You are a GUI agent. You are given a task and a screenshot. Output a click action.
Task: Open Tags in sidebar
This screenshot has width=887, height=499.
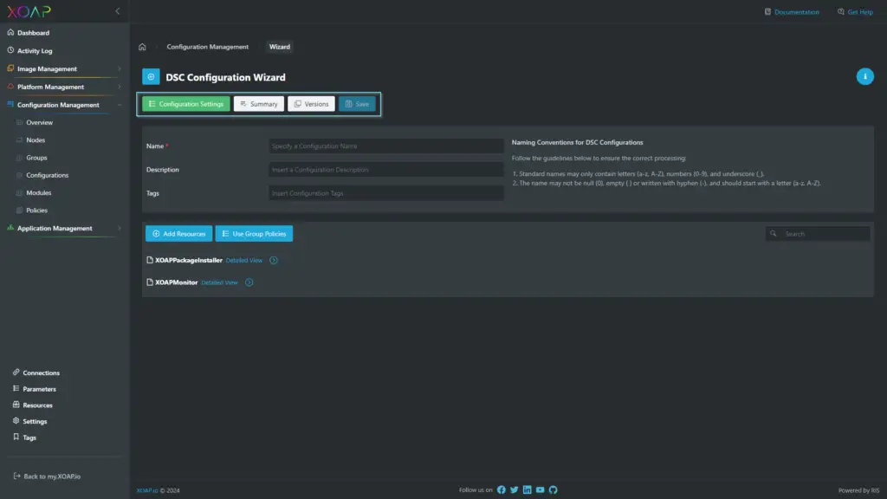(x=29, y=437)
